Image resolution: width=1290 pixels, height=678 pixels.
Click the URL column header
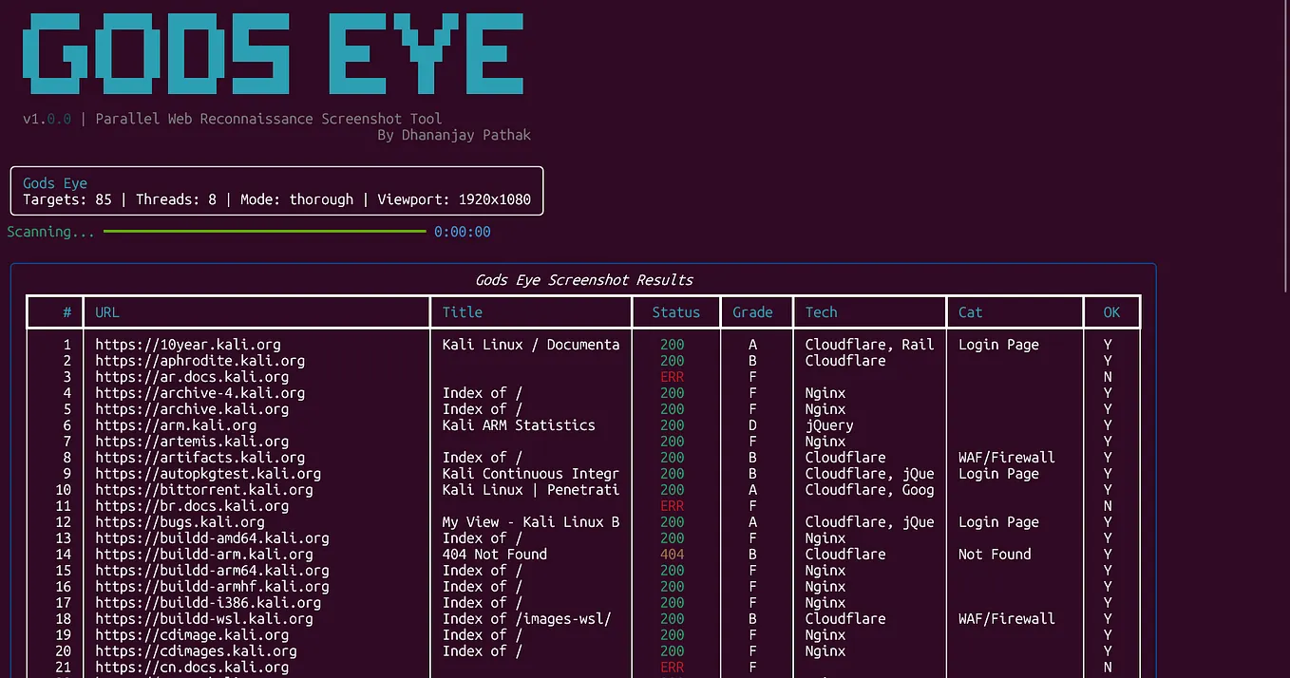pyautogui.click(x=107, y=312)
